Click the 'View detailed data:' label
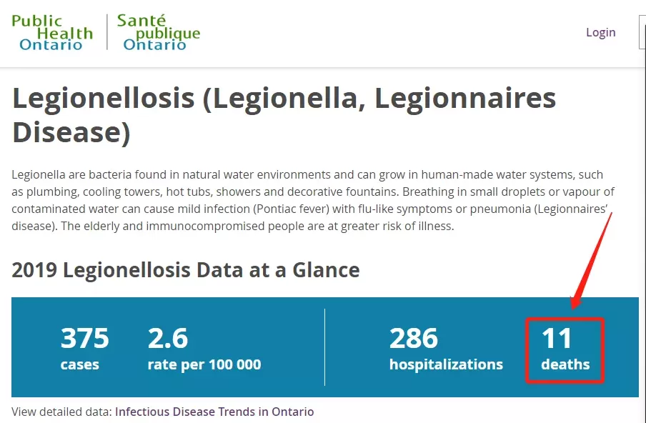Image resolution: width=646 pixels, height=423 pixels. pos(61,412)
